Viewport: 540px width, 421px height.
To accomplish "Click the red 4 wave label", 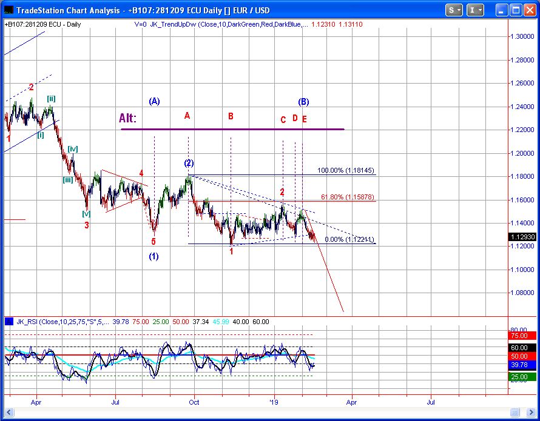I will click(x=141, y=173).
